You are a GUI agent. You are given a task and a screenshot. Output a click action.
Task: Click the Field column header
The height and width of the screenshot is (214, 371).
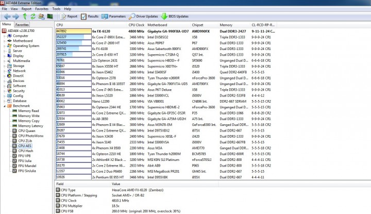(83, 184)
